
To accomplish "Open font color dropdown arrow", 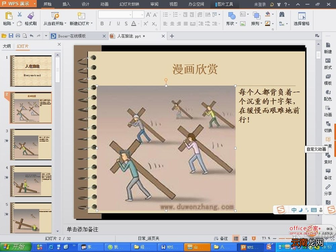I will click(x=139, y=24).
